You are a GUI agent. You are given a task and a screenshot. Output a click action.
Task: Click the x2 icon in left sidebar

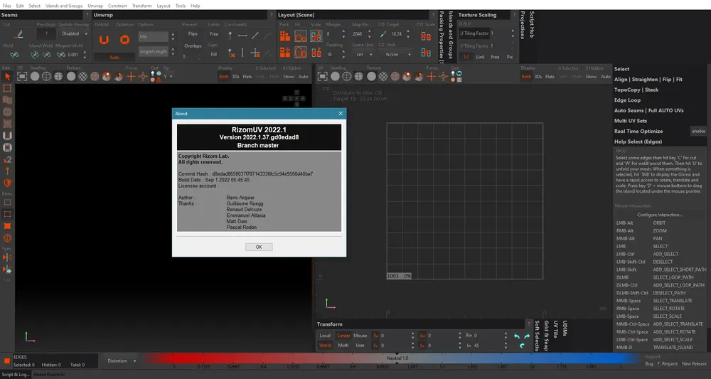coord(7,159)
